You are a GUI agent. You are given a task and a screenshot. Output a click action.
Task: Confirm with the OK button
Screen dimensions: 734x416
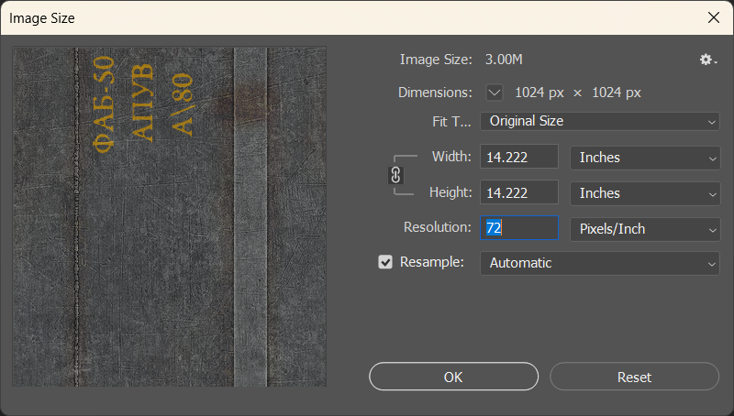453,377
